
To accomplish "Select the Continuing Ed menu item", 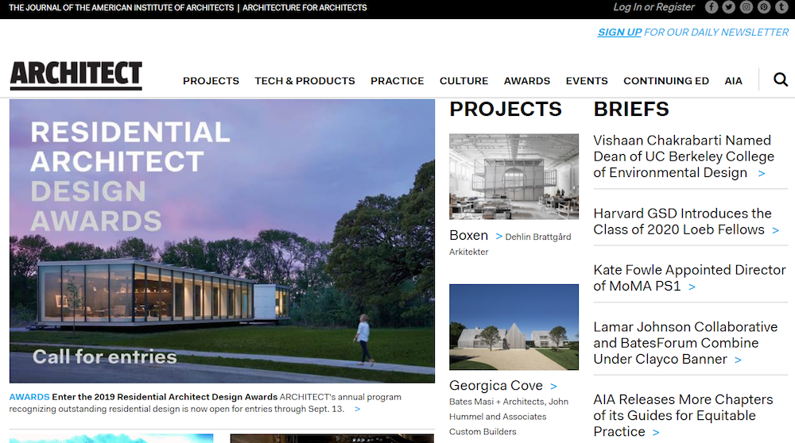I will click(666, 81).
